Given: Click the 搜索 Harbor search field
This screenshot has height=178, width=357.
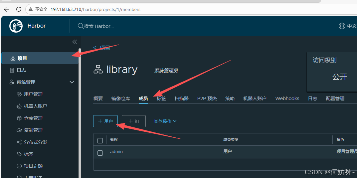Looking at the screenshot, I should point(99,26).
